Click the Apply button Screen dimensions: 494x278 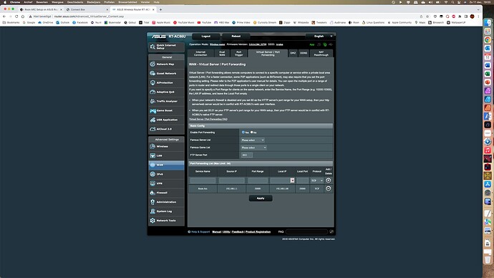pos(261,198)
